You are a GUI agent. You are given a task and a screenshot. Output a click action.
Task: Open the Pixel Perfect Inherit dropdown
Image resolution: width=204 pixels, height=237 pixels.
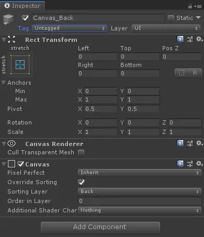pyautogui.click(x=139, y=173)
